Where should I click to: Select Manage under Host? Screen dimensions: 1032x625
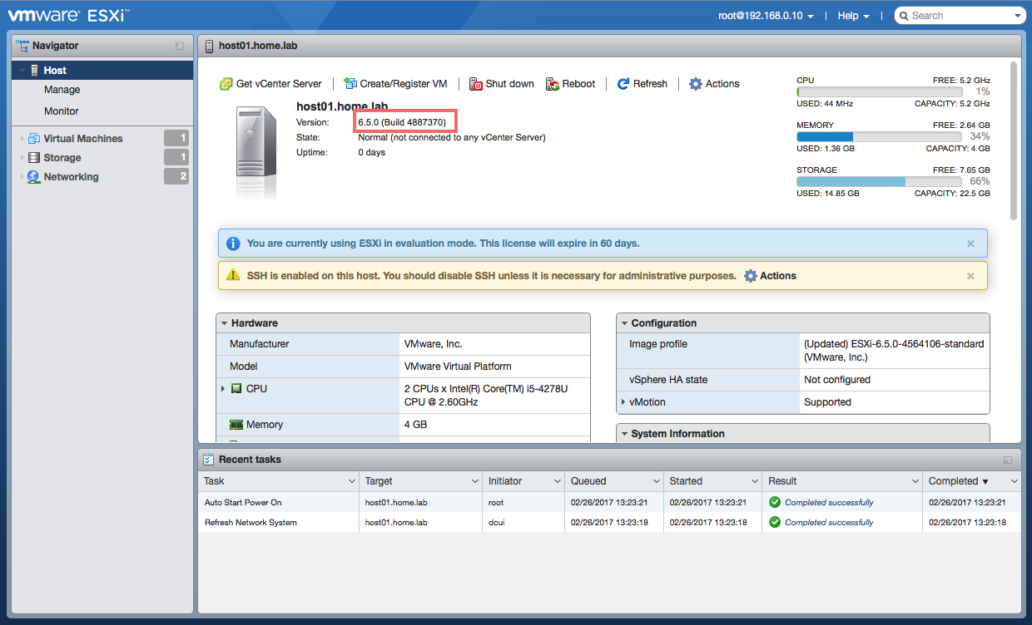click(62, 90)
